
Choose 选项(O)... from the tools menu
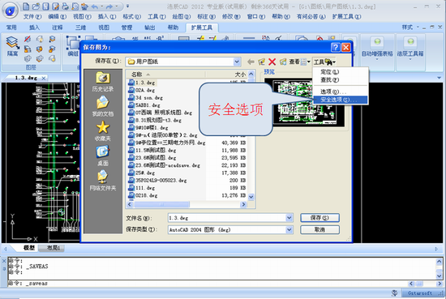point(341,92)
